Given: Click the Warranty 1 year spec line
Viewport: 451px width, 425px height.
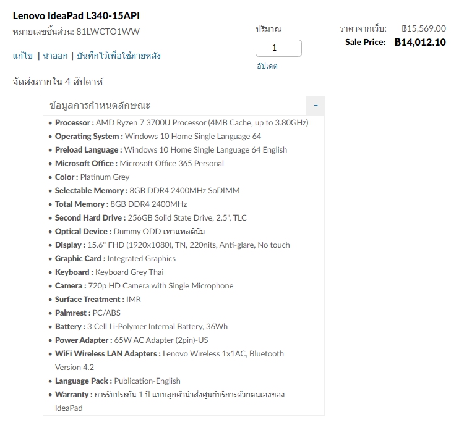Looking at the screenshot, I should pyautogui.click(x=170, y=401).
